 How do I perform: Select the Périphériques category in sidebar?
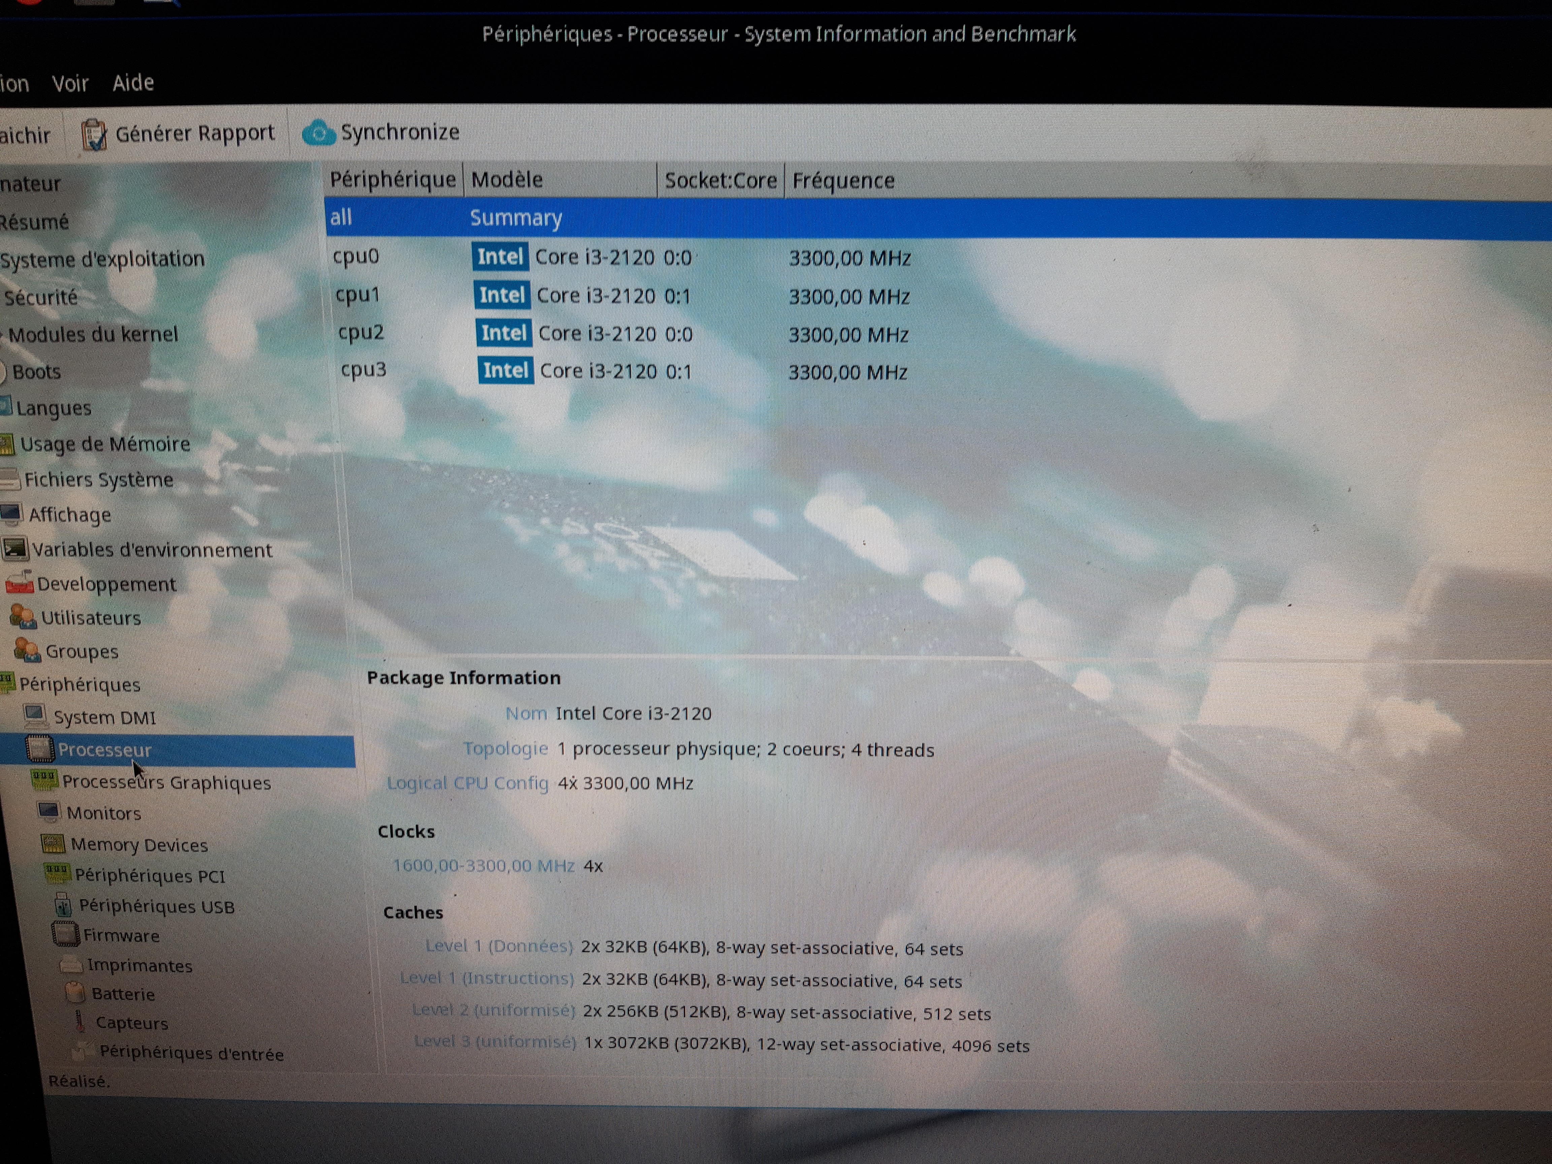tap(79, 684)
